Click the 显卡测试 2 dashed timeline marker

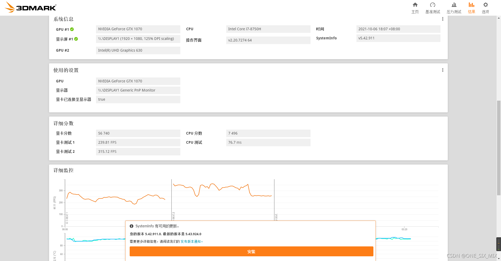[x=171, y=200]
